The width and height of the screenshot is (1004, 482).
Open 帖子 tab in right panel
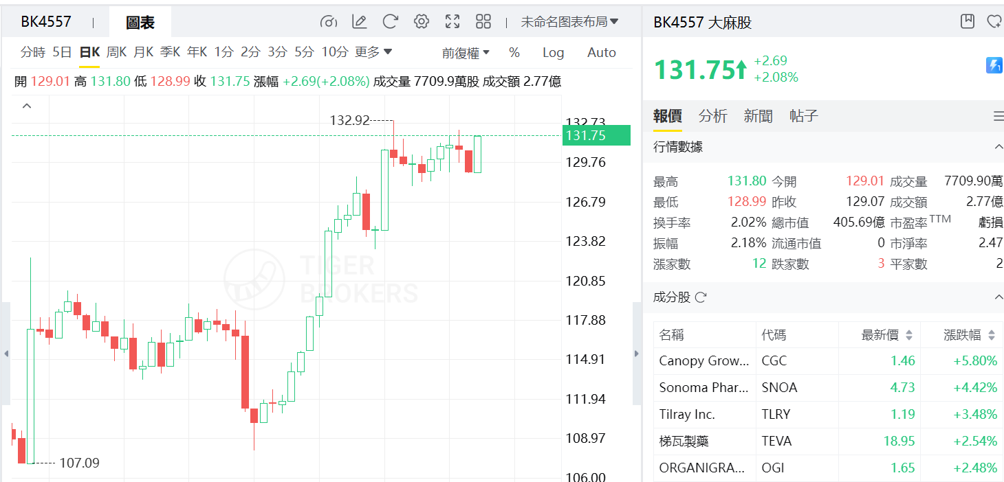point(804,116)
